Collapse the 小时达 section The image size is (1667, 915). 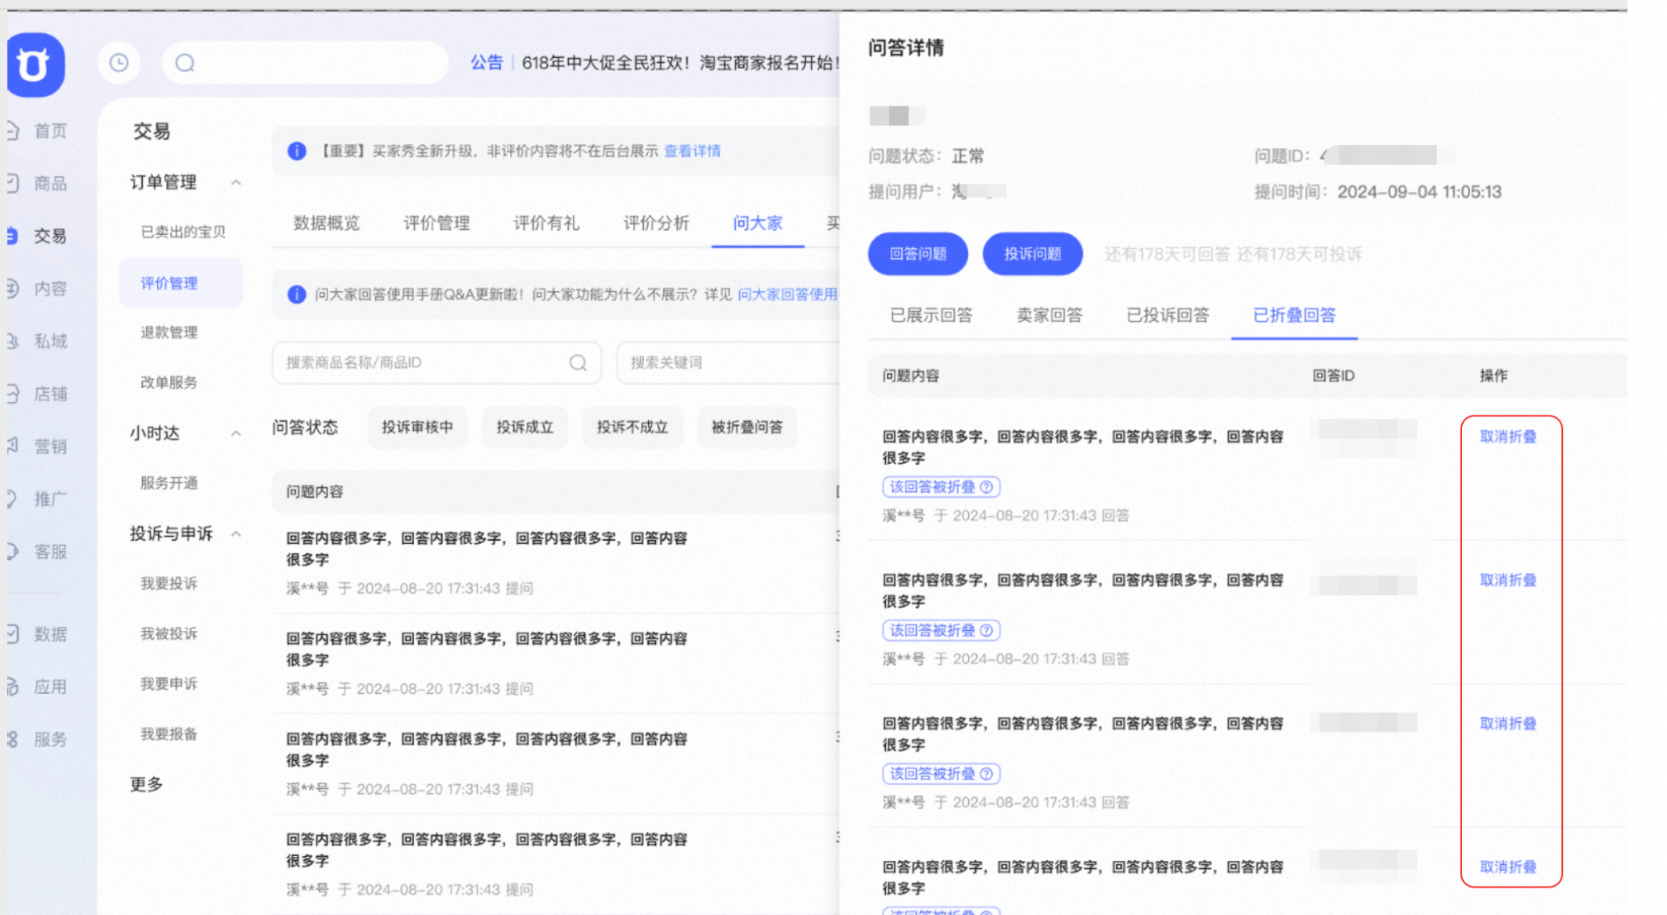(236, 433)
